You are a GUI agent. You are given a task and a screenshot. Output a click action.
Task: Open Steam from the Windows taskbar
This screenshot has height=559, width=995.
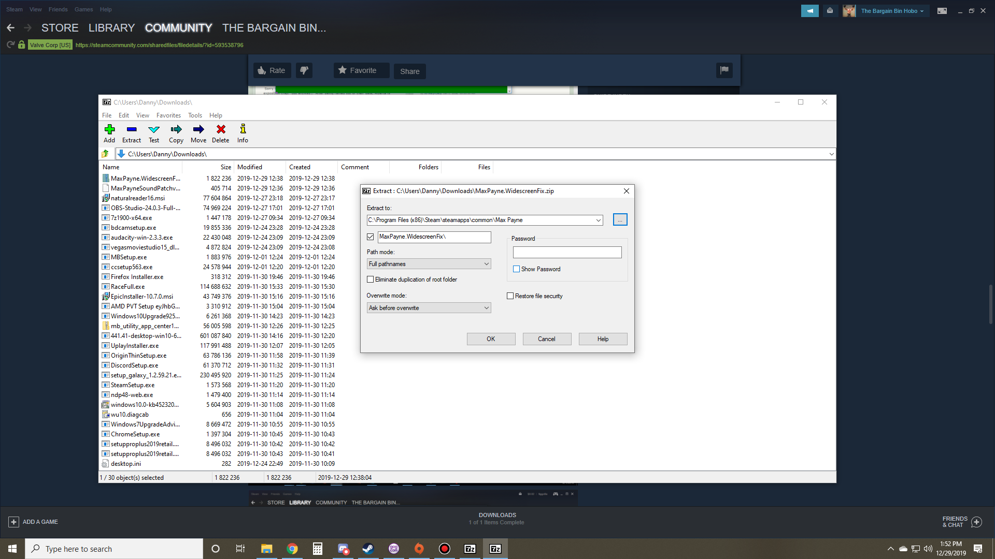coord(368,549)
